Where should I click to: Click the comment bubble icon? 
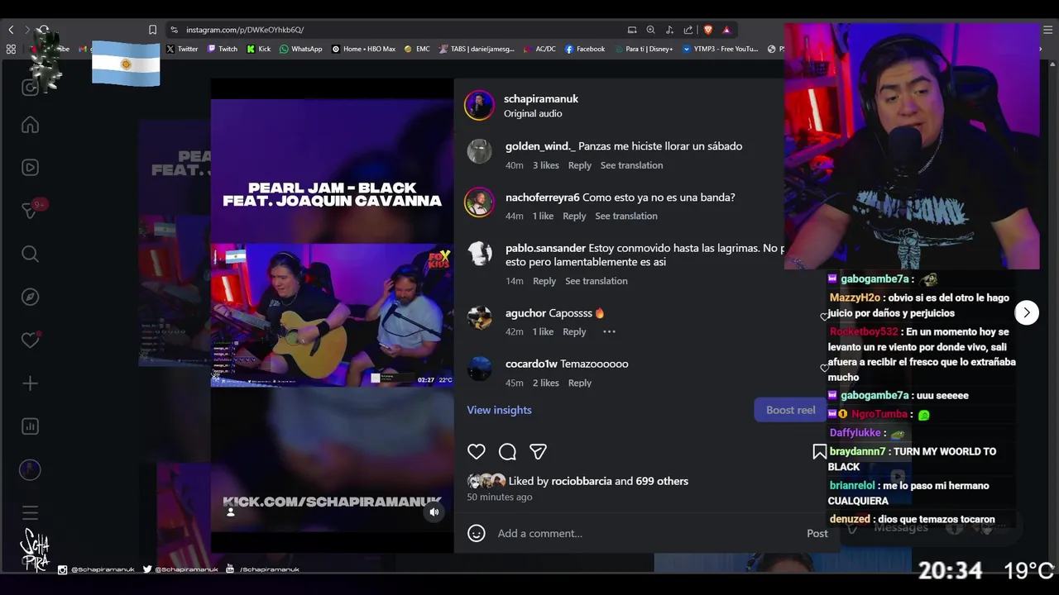pyautogui.click(x=507, y=451)
